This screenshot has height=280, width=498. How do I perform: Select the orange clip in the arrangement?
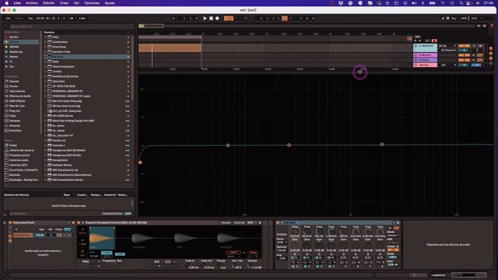pyautogui.click(x=170, y=48)
